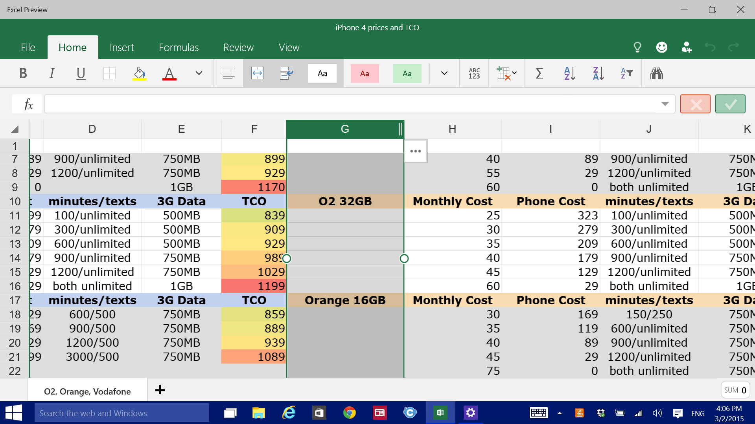Open the ABC 123 number format
The width and height of the screenshot is (755, 424).
[474, 73]
